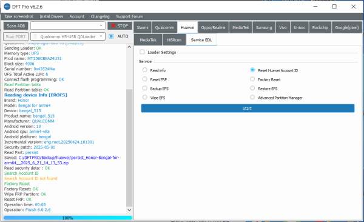Image resolution: width=364 pixels, height=222 pixels.
Task: Open the Changelog menu
Action: click(100, 16)
